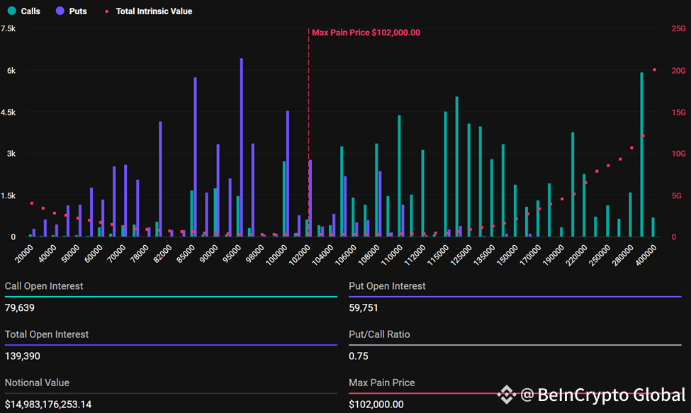
Task: Click the 4.5k left axis tick
Action: [x=8, y=112]
